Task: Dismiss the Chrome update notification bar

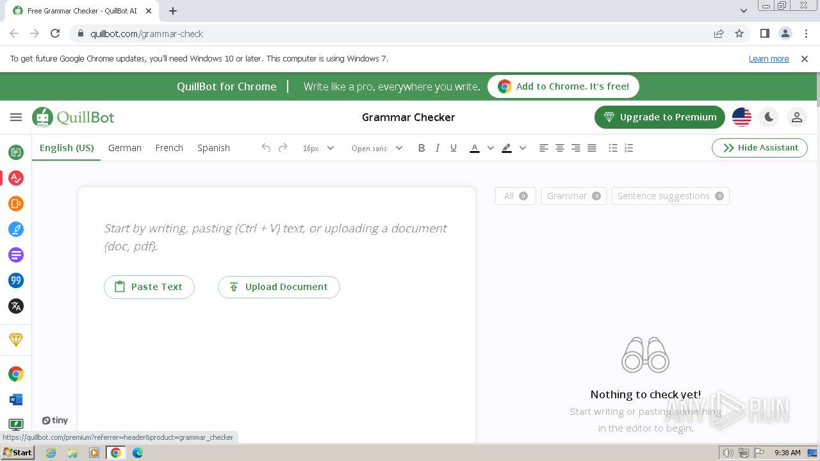Action: [805, 59]
